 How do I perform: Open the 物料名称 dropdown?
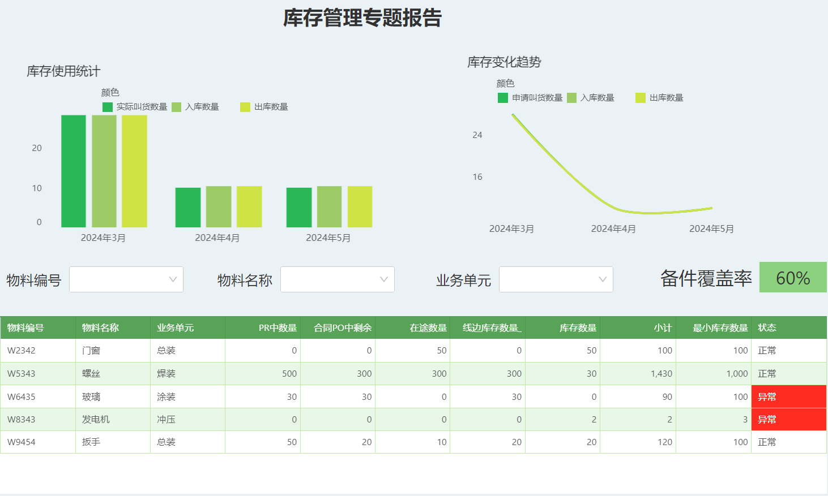[337, 279]
